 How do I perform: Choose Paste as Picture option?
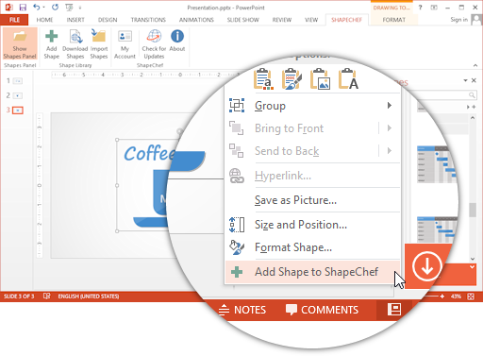320,78
